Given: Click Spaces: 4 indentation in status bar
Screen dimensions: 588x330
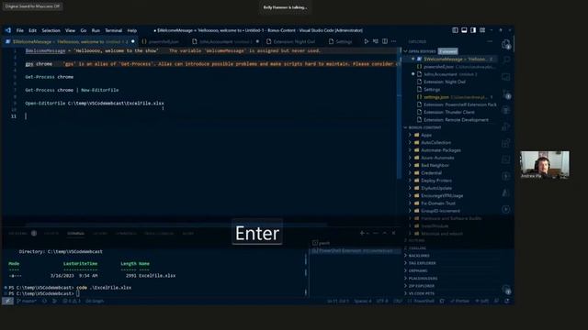Looking at the screenshot, I should pyautogui.click(x=363, y=301).
